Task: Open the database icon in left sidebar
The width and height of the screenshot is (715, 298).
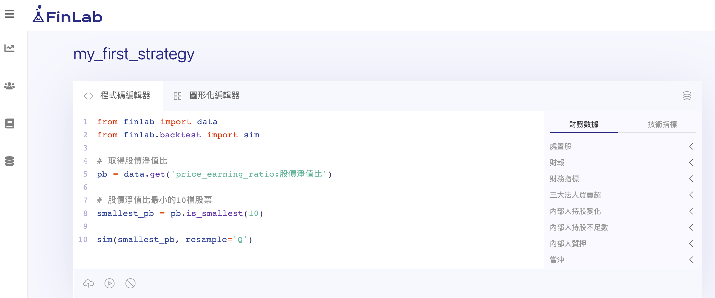Action: coord(9,161)
